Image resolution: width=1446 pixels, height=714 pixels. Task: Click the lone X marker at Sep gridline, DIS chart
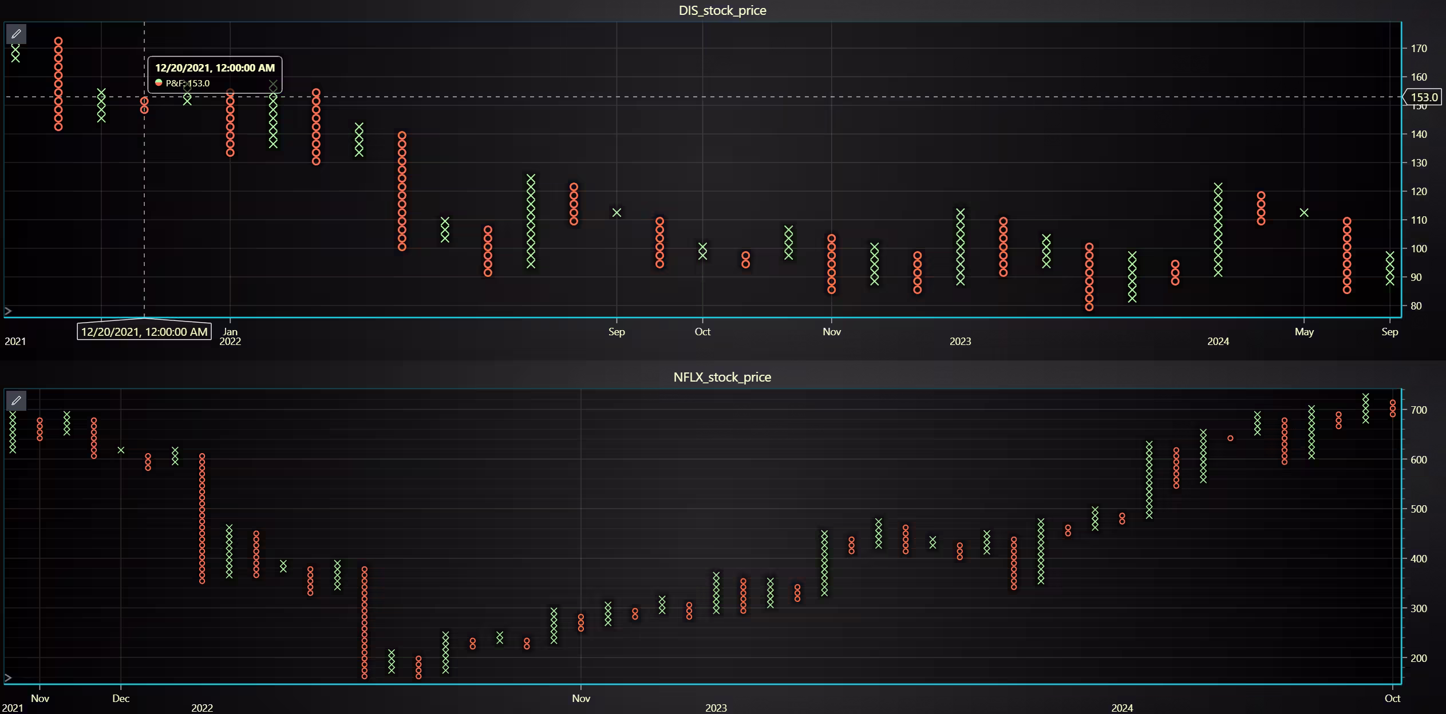(x=617, y=212)
